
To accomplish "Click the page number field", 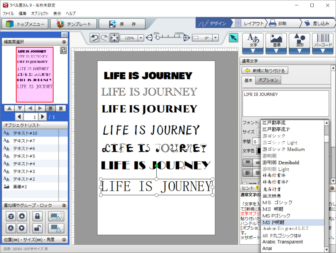I will (x=31, y=117).
